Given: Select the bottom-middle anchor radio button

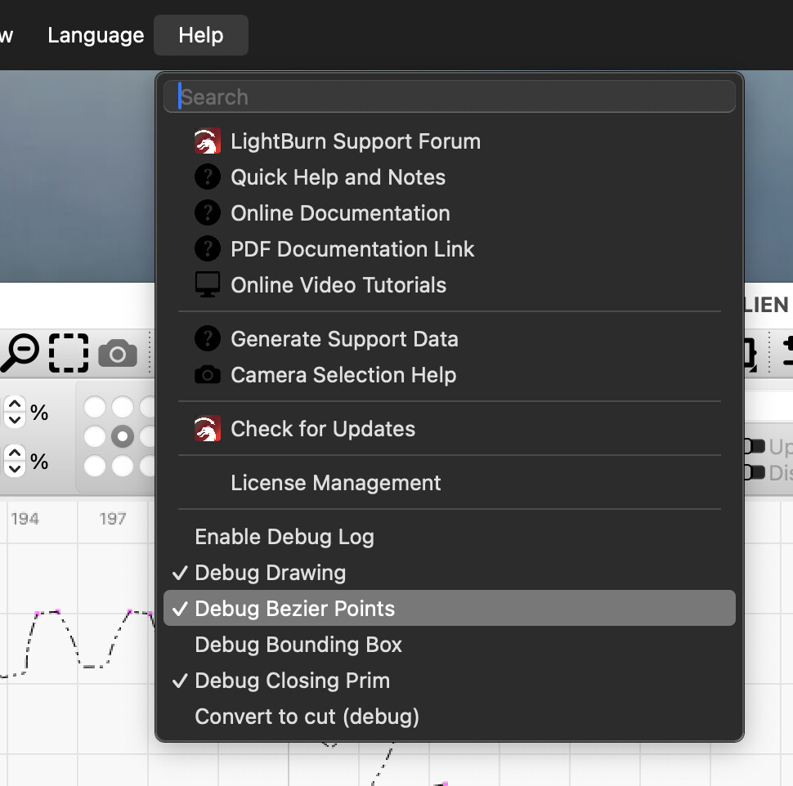Looking at the screenshot, I should pyautogui.click(x=123, y=466).
